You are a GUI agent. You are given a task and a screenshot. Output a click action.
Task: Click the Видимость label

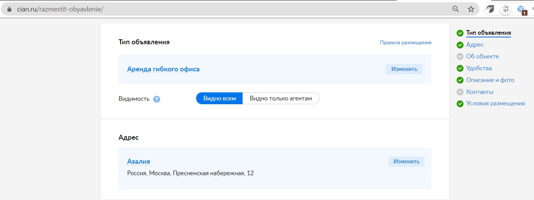(x=134, y=99)
